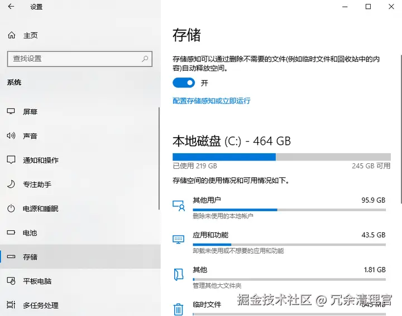
Task: Click the 245 GB 可用 text
Action: point(371,166)
